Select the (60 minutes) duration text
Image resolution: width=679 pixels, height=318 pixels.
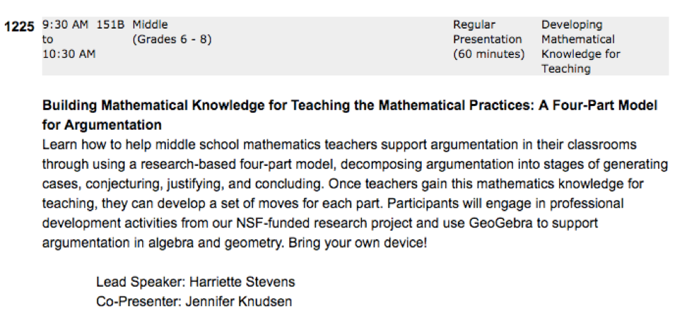coord(489,54)
